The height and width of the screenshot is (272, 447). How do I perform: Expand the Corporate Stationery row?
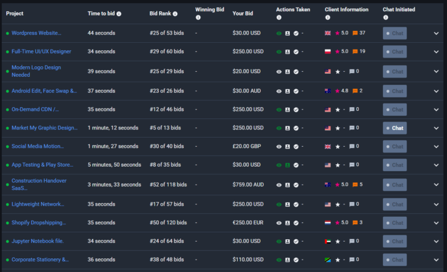(436, 260)
